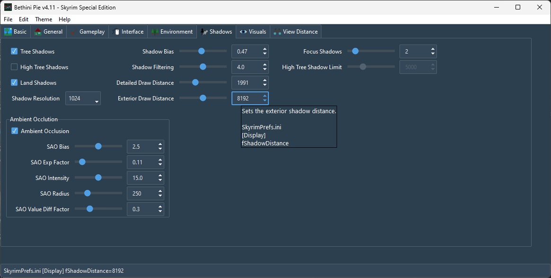Maximize the Bethini Pie window
This screenshot has width=551, height=278.
click(517, 8)
